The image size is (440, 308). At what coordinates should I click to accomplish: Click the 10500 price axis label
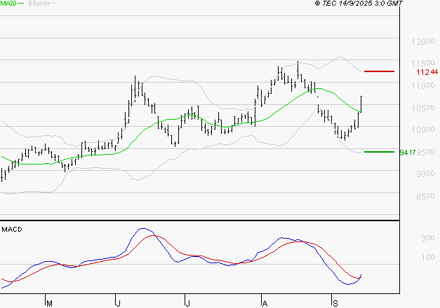[423, 108]
